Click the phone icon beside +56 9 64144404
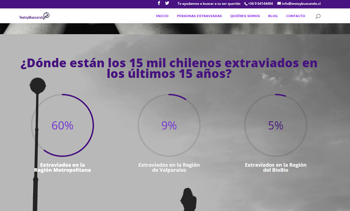The height and width of the screenshot is (211, 350). (246, 4)
